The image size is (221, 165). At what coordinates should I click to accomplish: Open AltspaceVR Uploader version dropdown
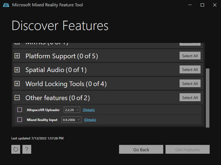pyautogui.click(x=72, y=110)
